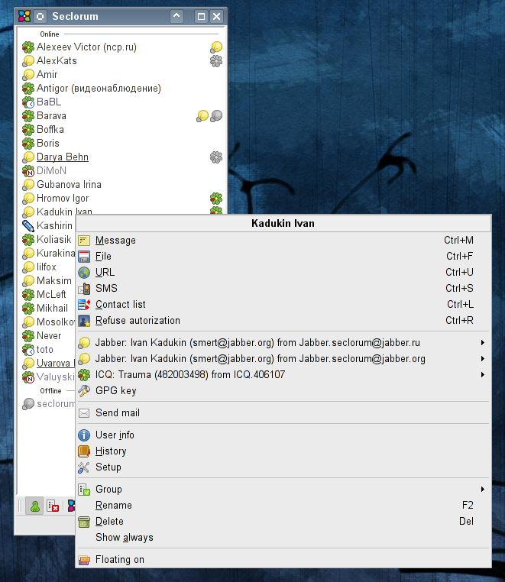Click the Refuse autorization icon
The width and height of the screenshot is (505, 582).
[x=84, y=321]
